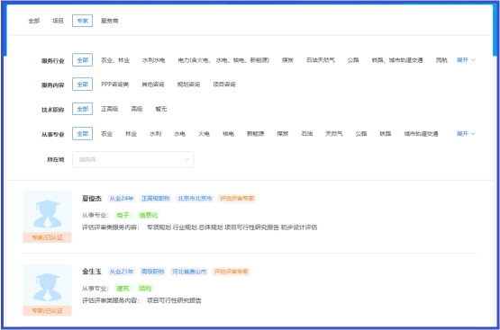This screenshot has width=500, height=330.
Task: Expand the 服务行业 row with 展开
Action: [x=466, y=60]
